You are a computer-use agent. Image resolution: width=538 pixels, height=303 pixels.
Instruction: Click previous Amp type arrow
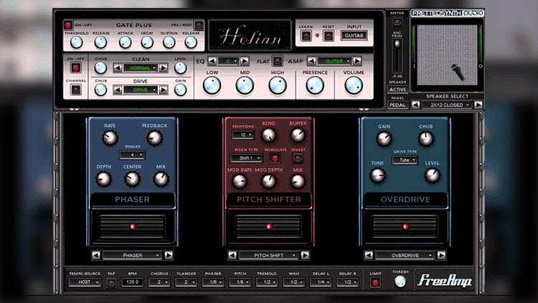(311, 61)
